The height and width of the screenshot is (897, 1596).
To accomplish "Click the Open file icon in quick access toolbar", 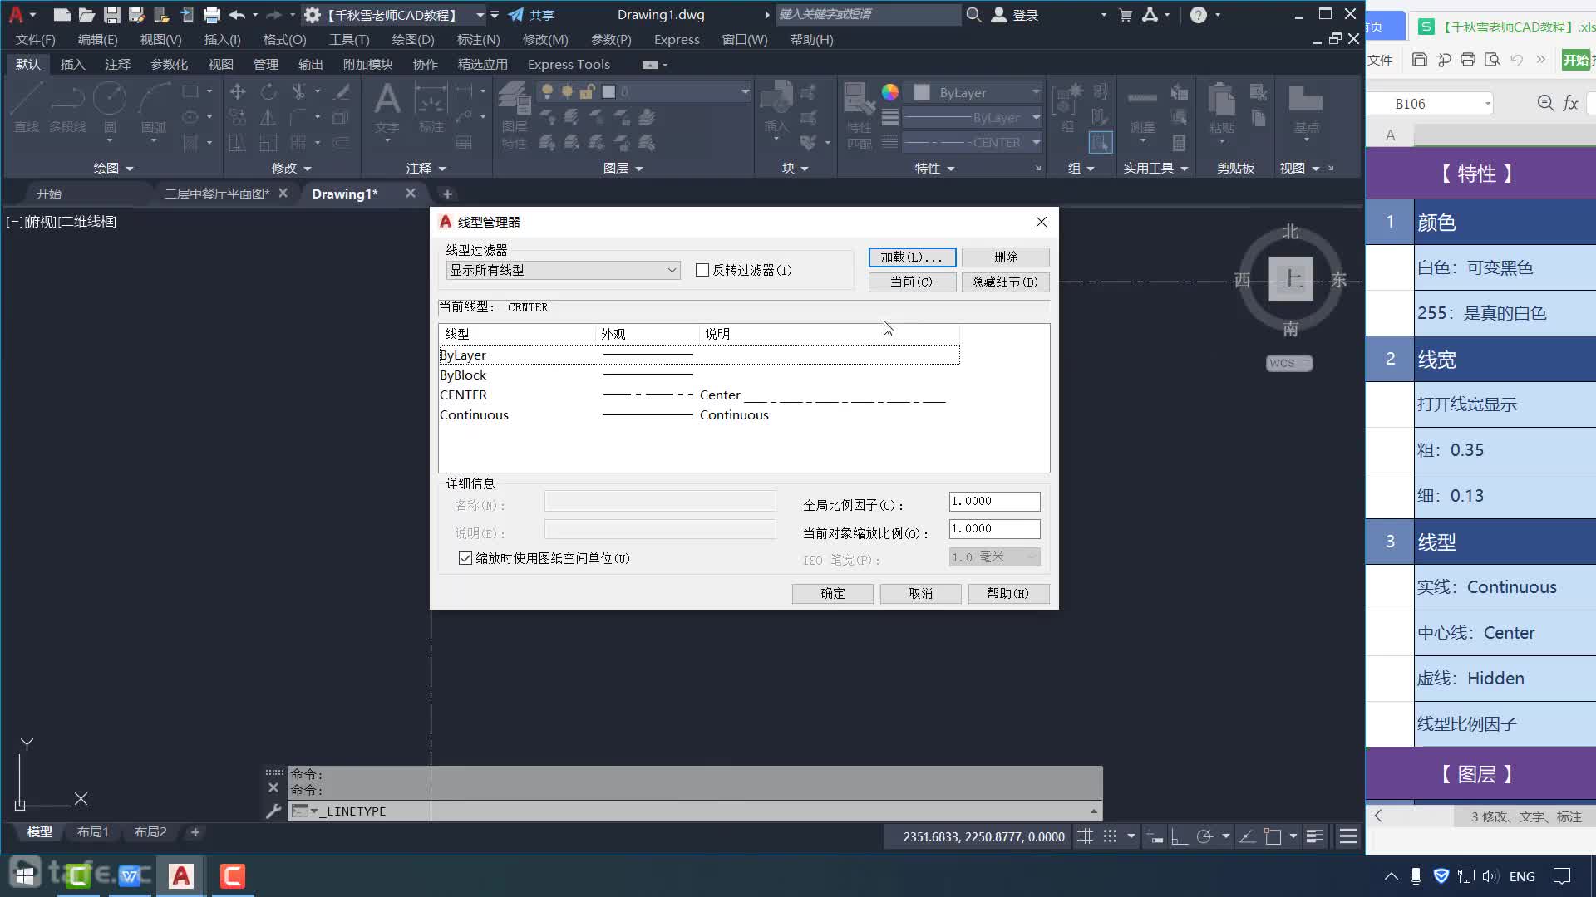I will click(86, 14).
